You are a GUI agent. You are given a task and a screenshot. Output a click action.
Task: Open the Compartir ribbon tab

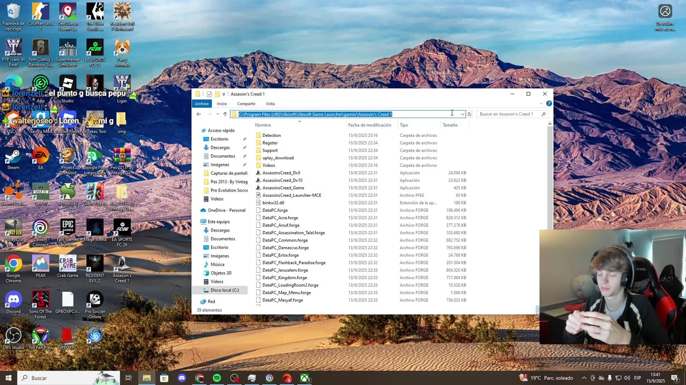click(x=246, y=104)
